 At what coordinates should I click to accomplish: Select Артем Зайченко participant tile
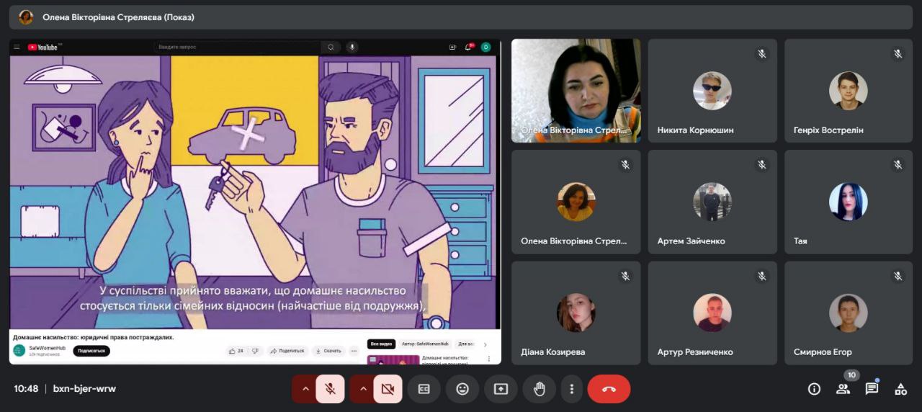[x=712, y=202]
